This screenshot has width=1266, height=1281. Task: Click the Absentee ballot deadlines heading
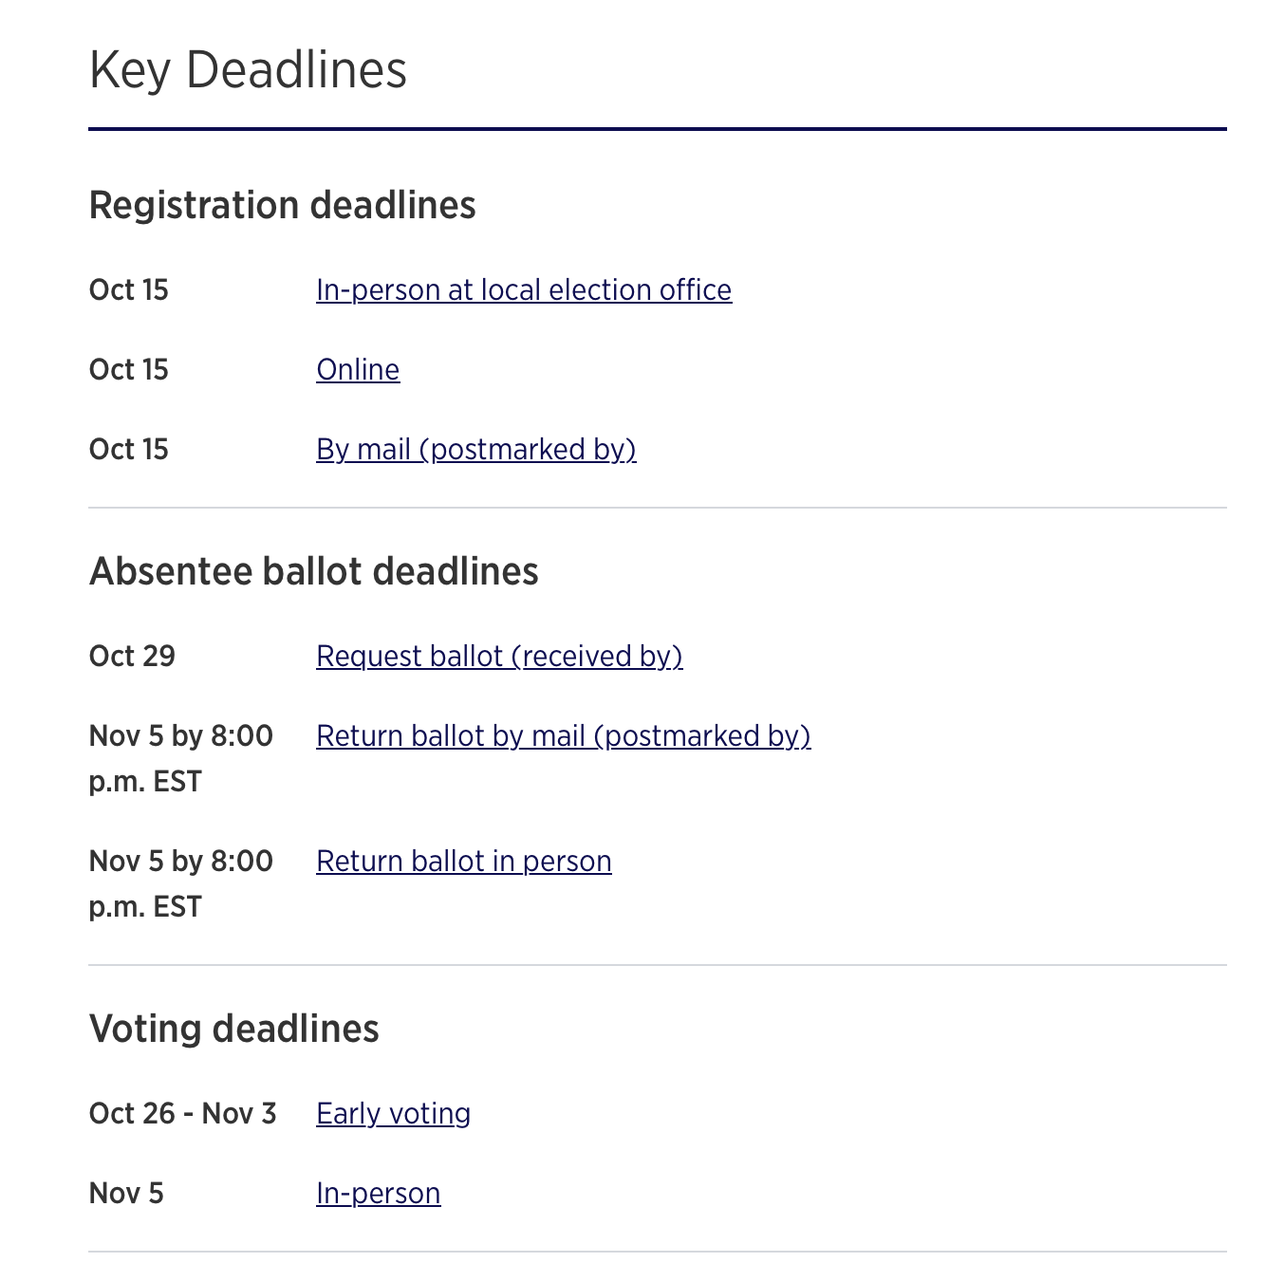[x=313, y=572]
